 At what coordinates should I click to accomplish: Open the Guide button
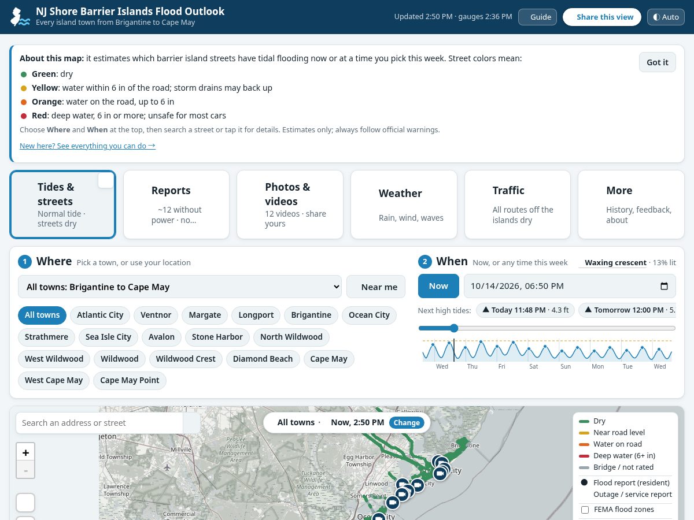click(x=537, y=17)
